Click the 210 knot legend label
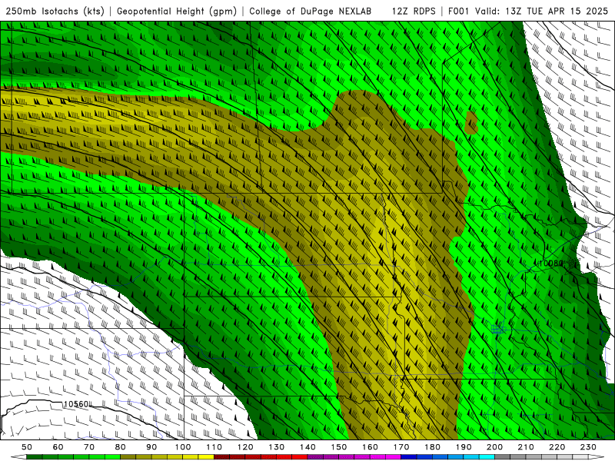The image size is (615, 461). tap(526, 447)
